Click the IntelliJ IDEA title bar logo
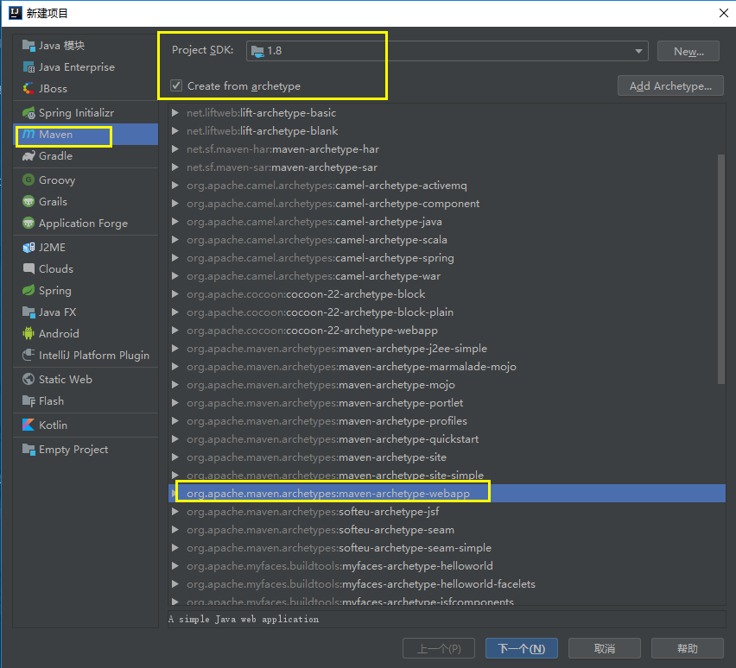This screenshot has height=668, width=736. (16, 13)
